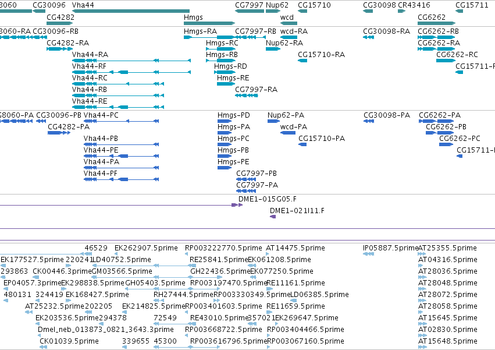Open transcript CG6262-RB
Viewport: 495px width, 350px height.
438,31
